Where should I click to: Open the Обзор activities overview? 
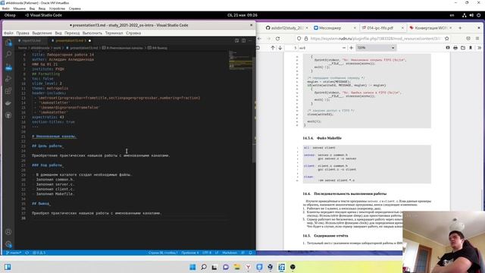[10, 15]
